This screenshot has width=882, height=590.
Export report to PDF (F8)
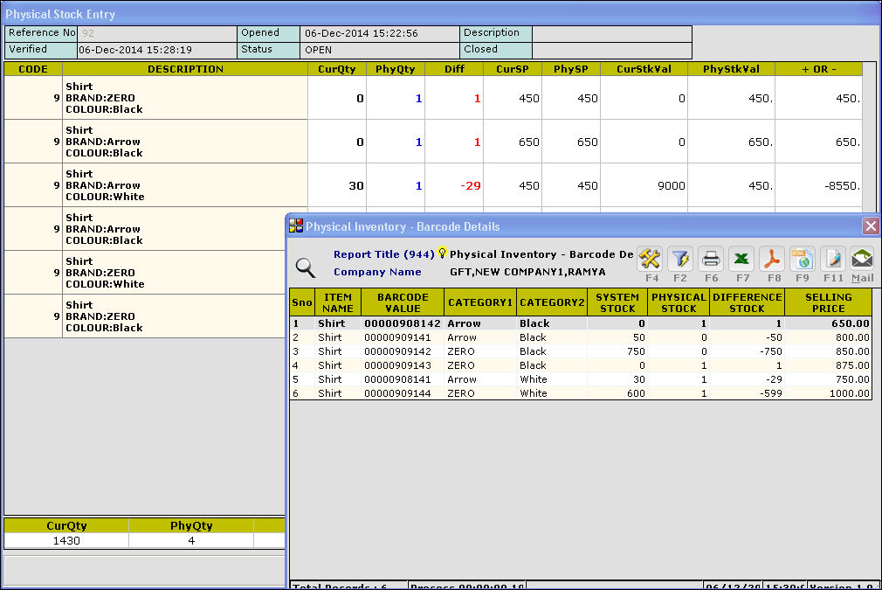point(771,259)
